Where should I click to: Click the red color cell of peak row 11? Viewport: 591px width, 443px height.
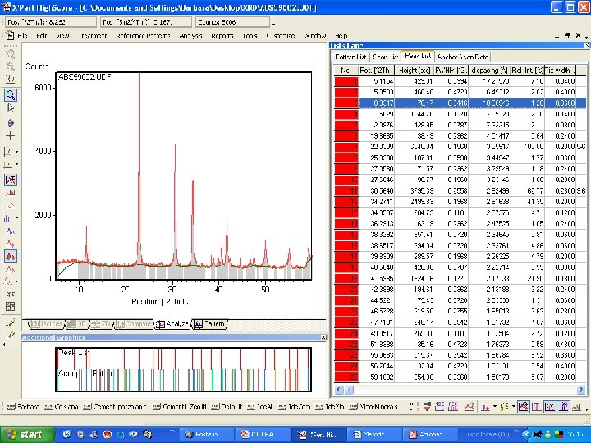pyautogui.click(x=346, y=190)
